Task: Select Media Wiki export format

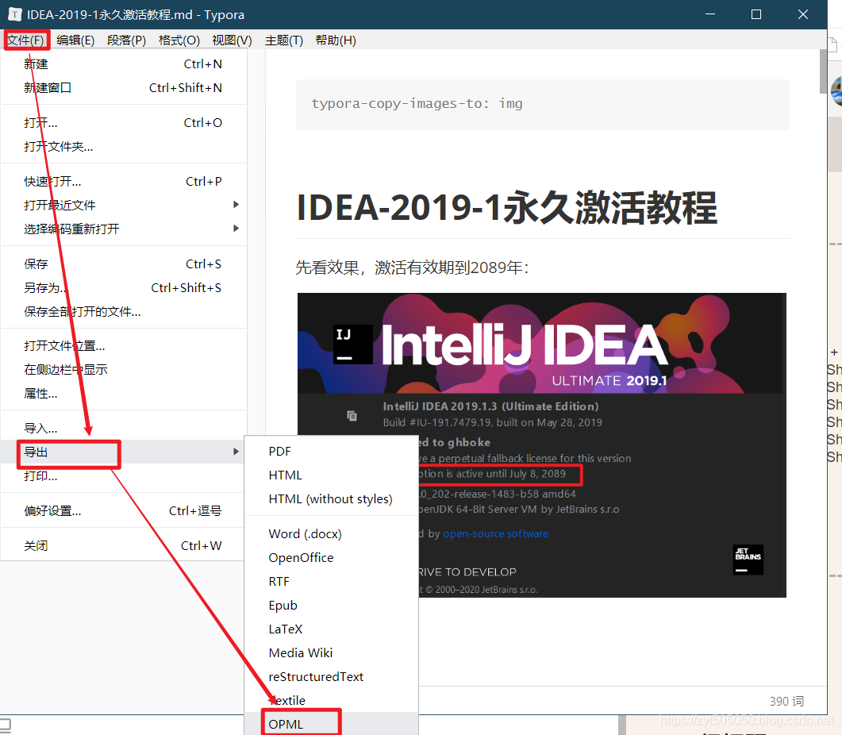Action: click(x=331, y=652)
